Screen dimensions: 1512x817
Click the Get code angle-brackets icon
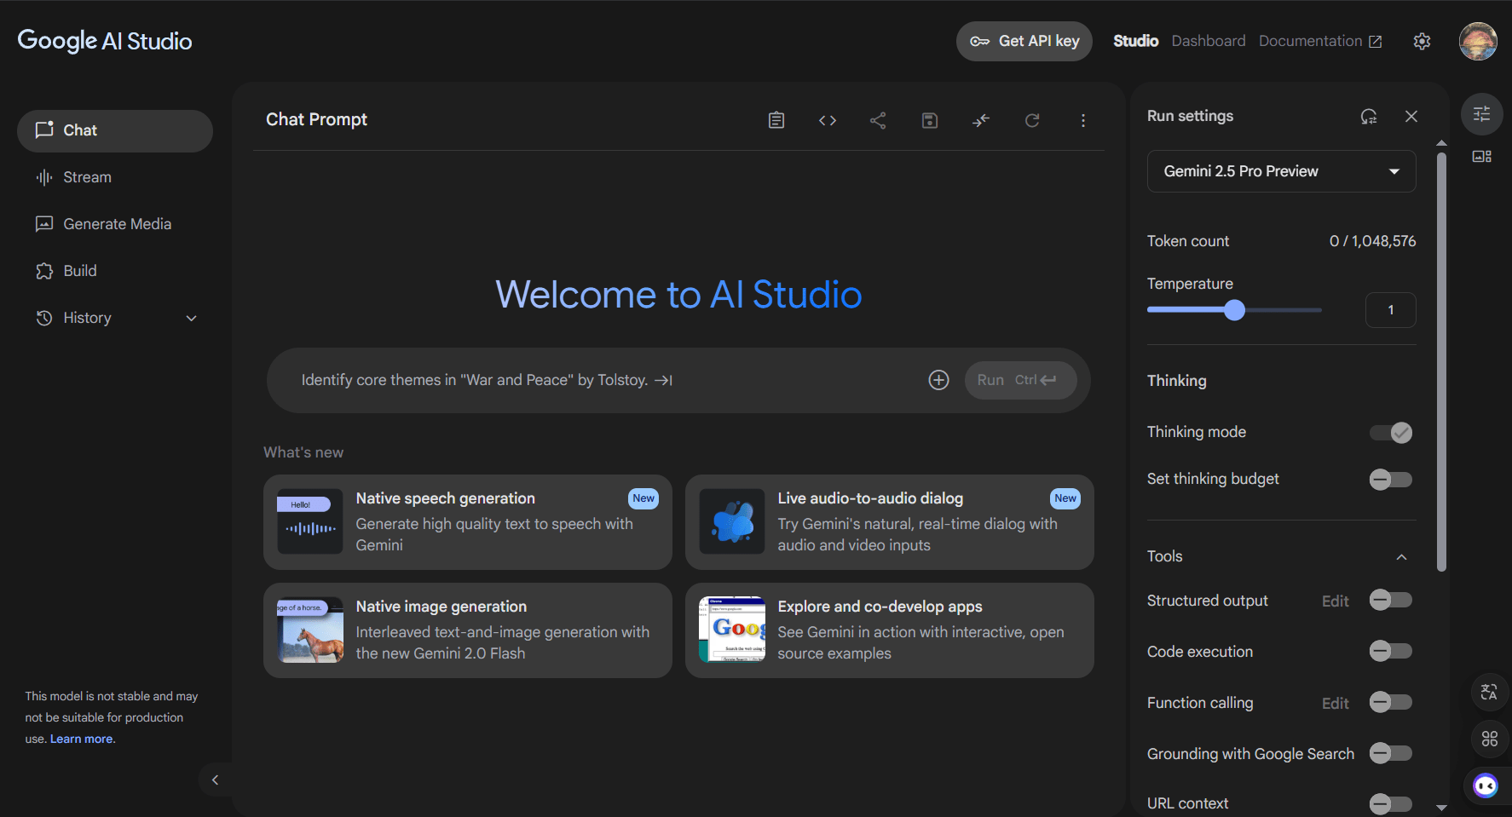pos(828,120)
